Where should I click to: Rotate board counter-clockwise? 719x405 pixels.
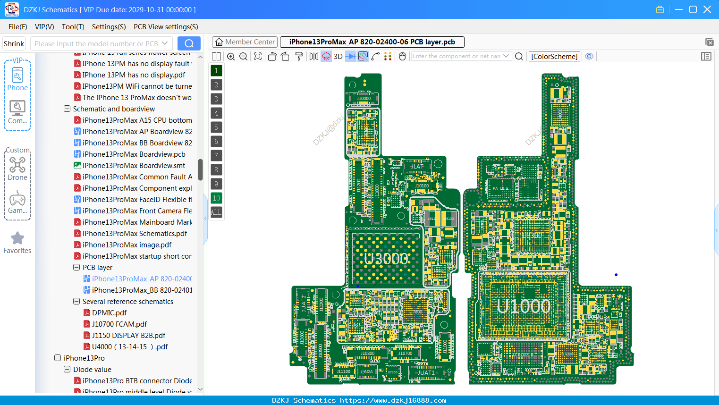pos(272,56)
